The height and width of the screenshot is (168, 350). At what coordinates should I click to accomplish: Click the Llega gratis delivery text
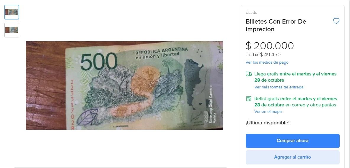tap(296, 77)
